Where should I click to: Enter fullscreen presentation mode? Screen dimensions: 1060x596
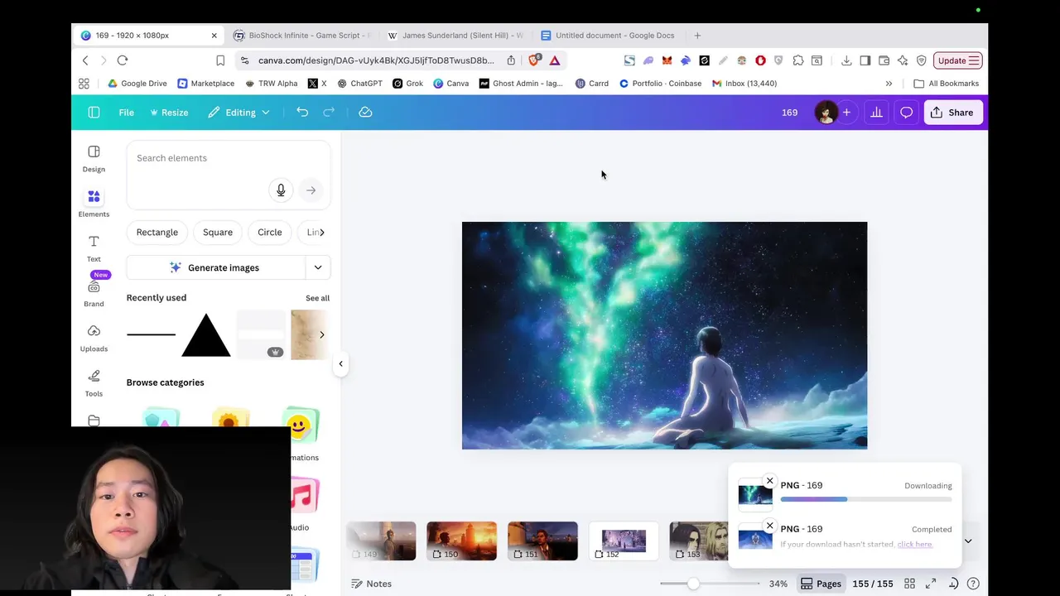point(931,584)
